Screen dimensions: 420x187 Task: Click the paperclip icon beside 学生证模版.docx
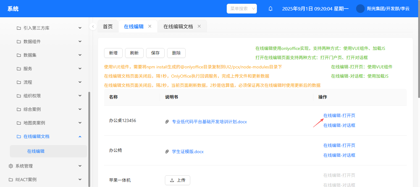coord(167,152)
